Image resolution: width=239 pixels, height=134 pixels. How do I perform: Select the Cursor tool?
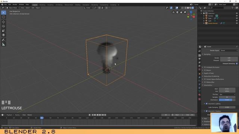pyautogui.click(x=3, y=17)
